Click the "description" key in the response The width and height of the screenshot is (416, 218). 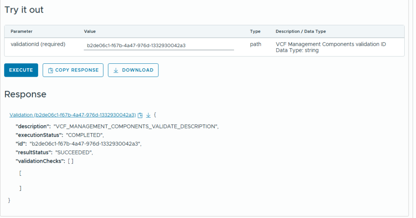tap(33, 126)
